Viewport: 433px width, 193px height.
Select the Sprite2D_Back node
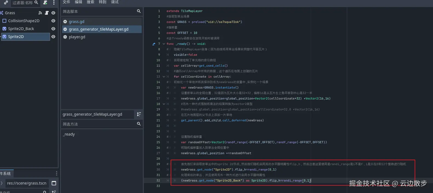click(21, 29)
